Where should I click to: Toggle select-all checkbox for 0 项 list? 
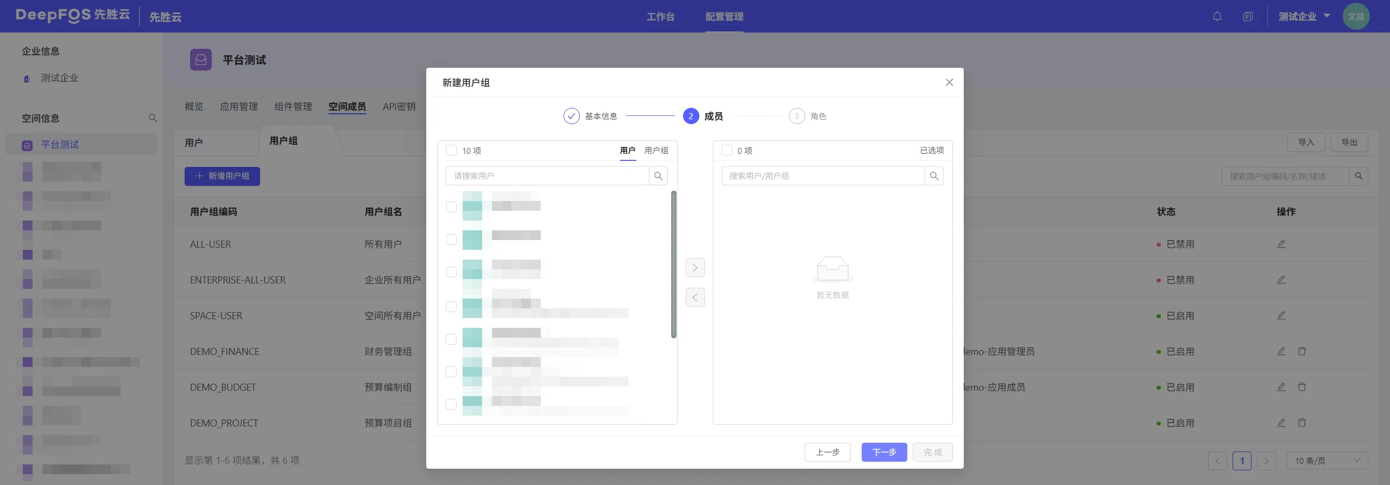pyautogui.click(x=726, y=150)
